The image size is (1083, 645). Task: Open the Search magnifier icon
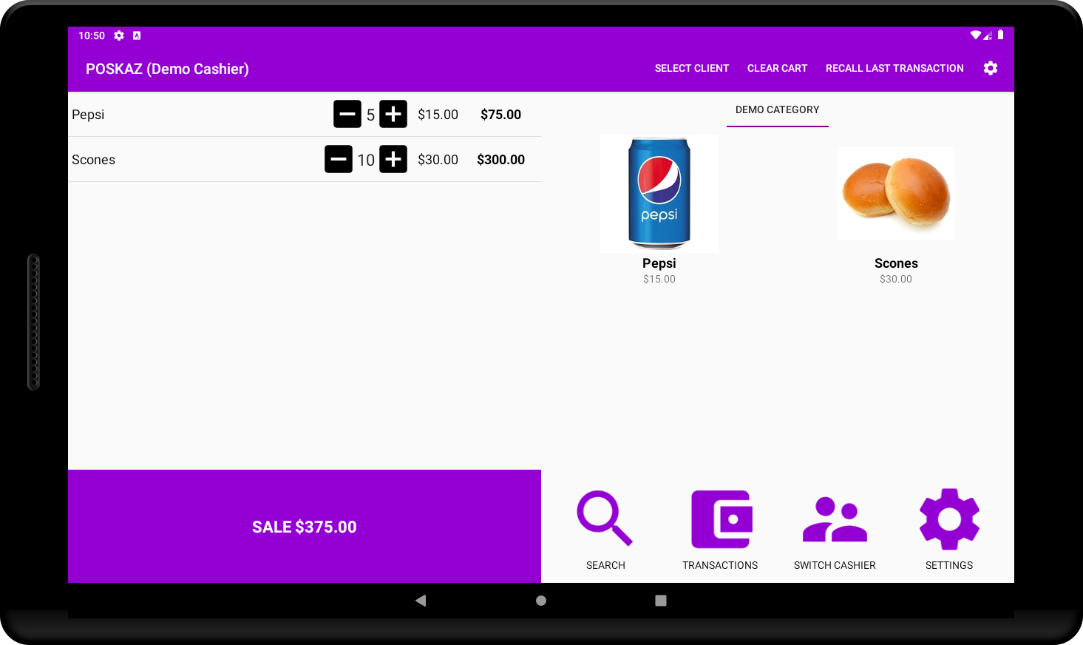pyautogui.click(x=605, y=519)
